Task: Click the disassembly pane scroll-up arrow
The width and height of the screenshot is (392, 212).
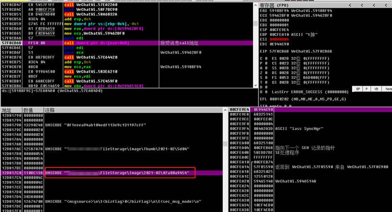Action: pyautogui.click(x=256, y=5)
